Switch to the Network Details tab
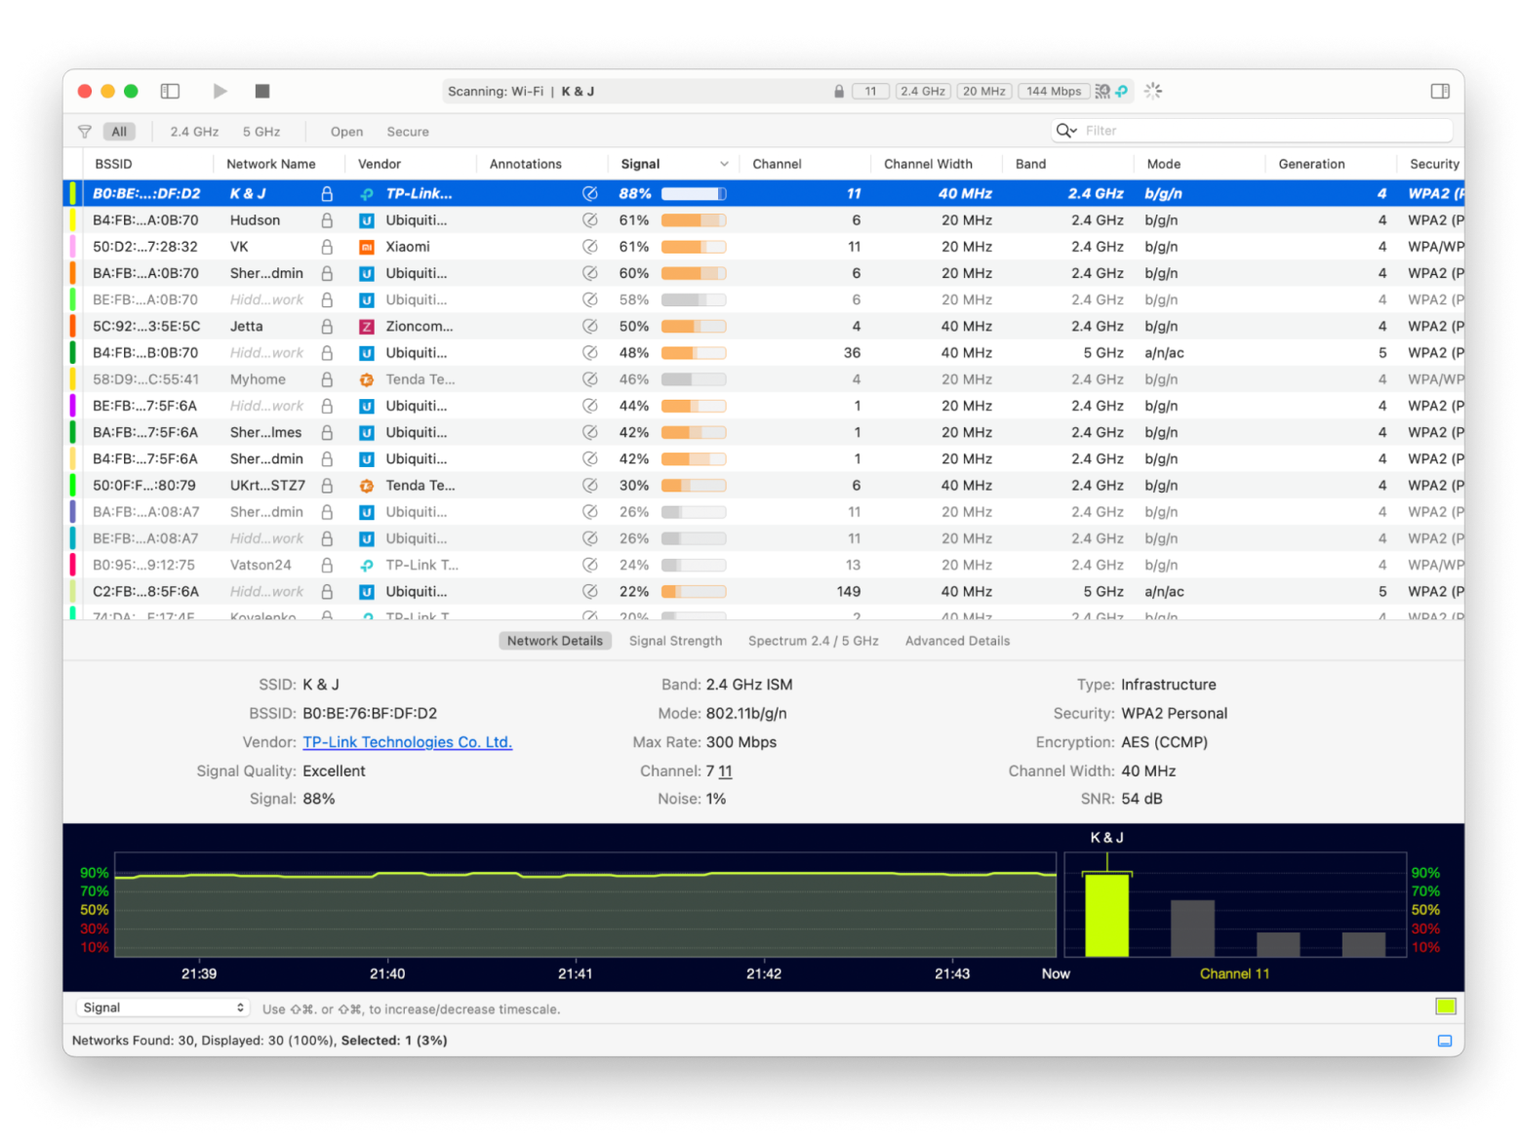 (x=555, y=641)
